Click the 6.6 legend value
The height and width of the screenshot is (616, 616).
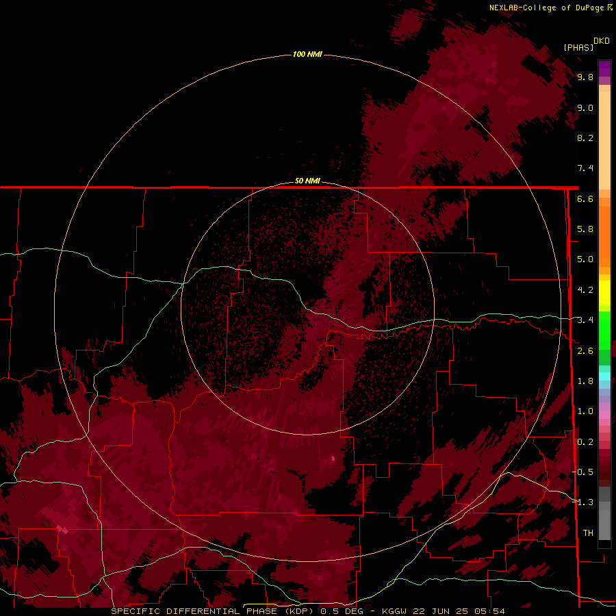[x=585, y=198]
